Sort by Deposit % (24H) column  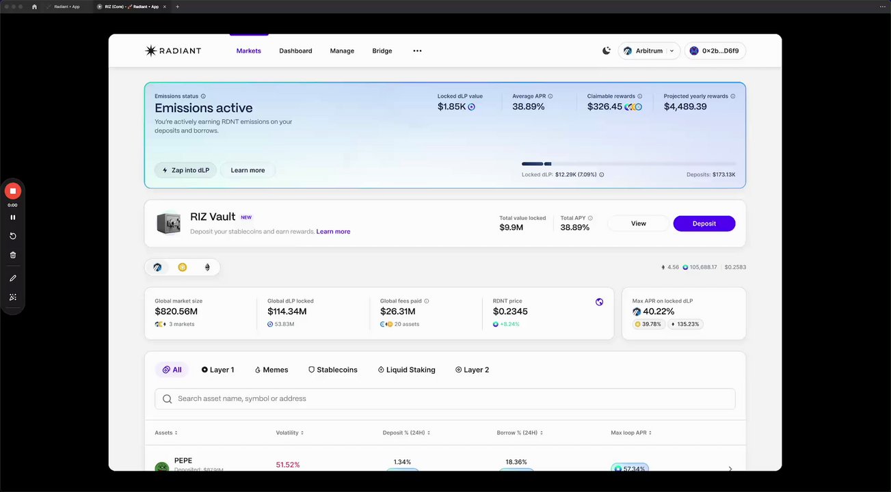coord(406,433)
